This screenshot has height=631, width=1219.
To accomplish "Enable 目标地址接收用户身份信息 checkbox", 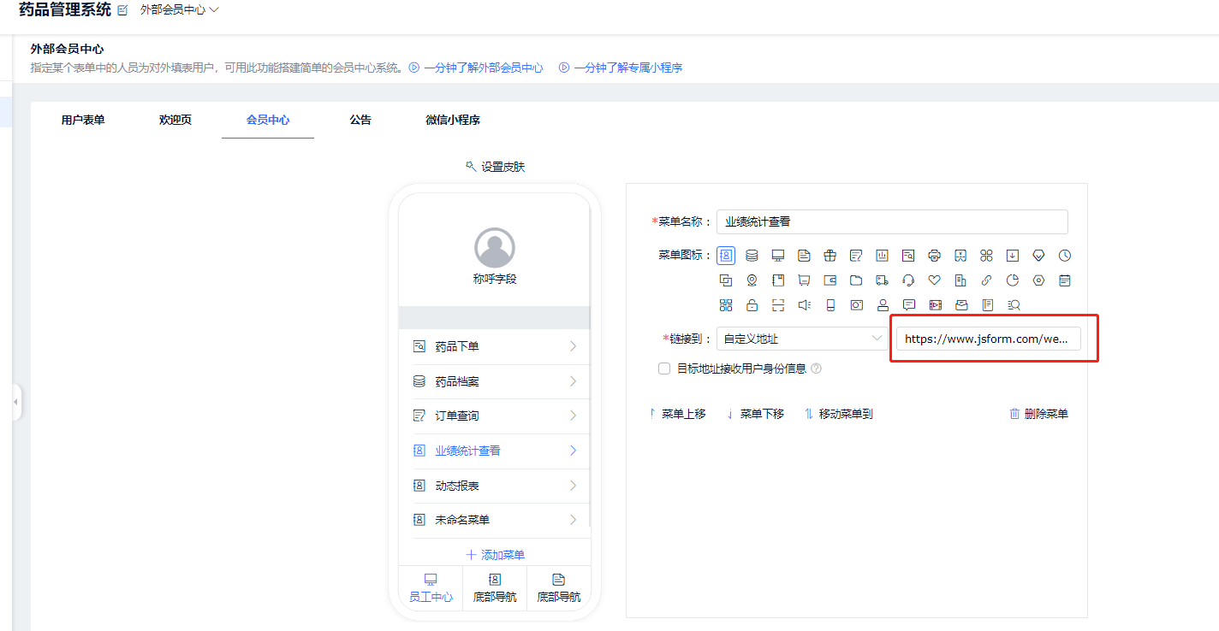I will [x=664, y=369].
